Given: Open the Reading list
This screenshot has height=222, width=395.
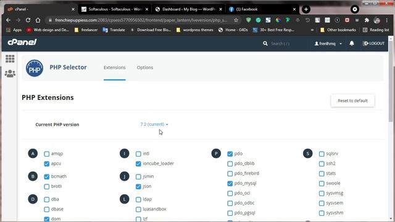Looking at the screenshot, I should coord(376,30).
